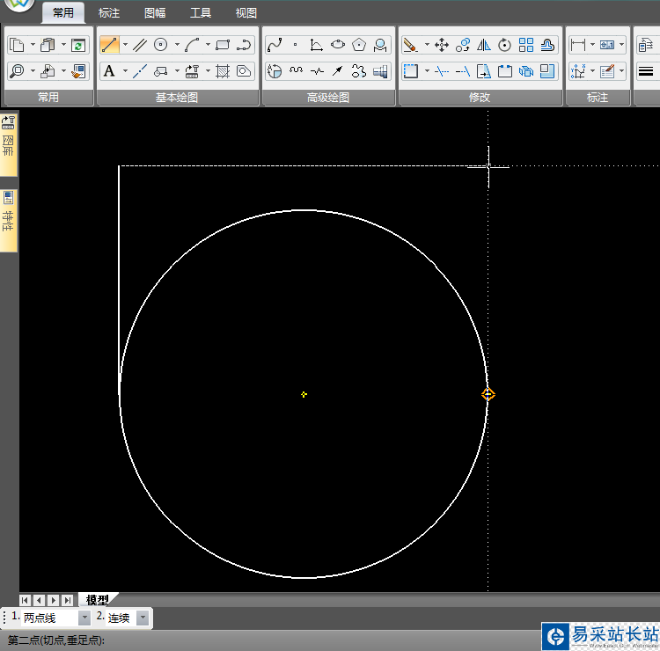The height and width of the screenshot is (651, 660).
Task: Click the Hatch fill tool
Action: 223,71
